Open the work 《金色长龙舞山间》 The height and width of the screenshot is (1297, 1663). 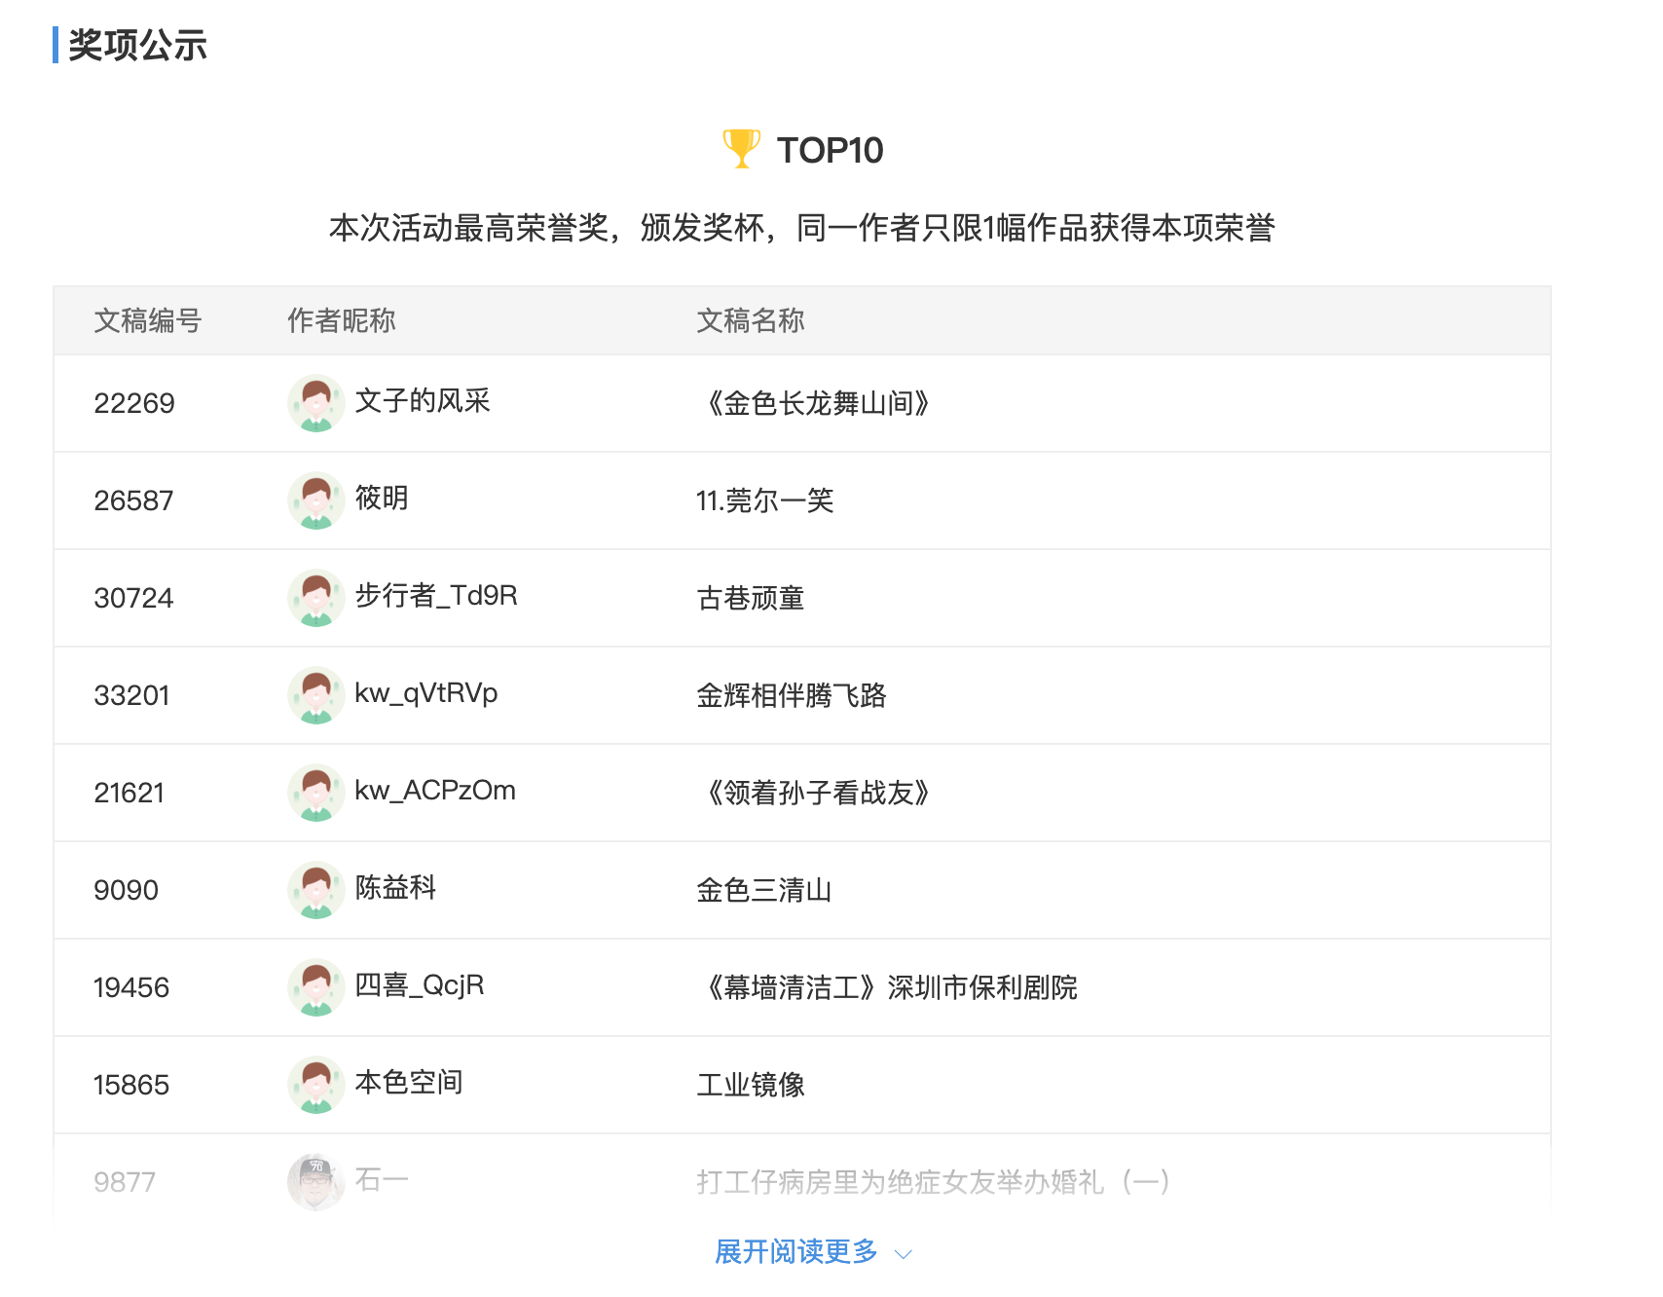(x=818, y=403)
